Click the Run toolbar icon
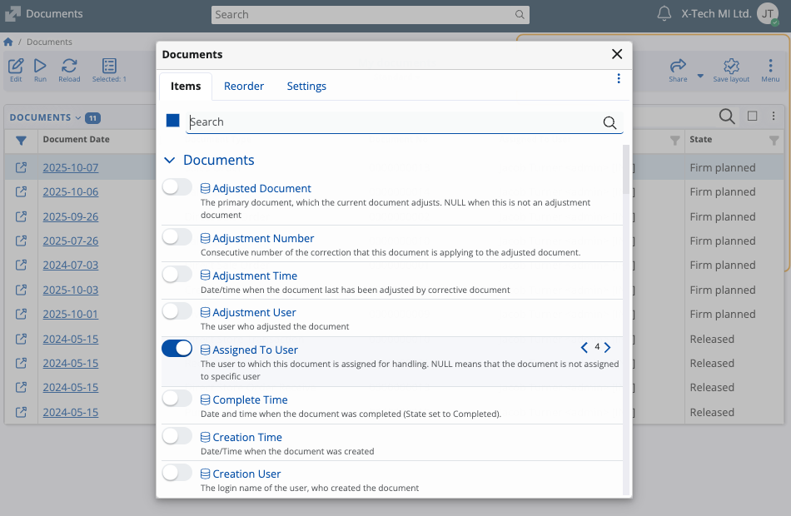 (40, 67)
